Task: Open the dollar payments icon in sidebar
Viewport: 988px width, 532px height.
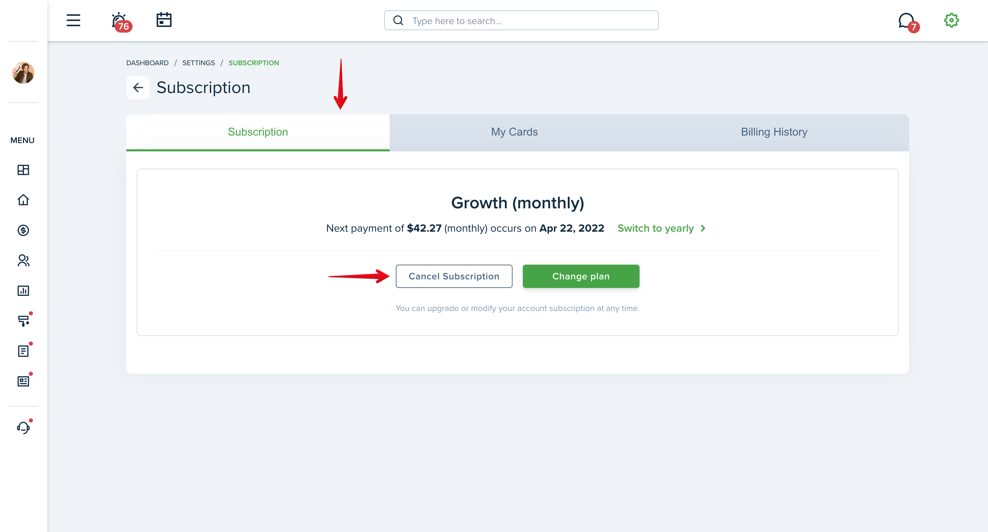Action: point(23,230)
